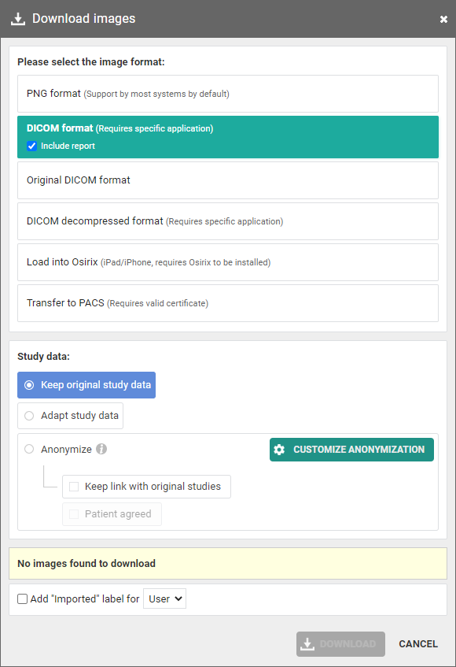Viewport: 456px width, 667px height.
Task: Close the Download images dialog
Action: click(443, 19)
